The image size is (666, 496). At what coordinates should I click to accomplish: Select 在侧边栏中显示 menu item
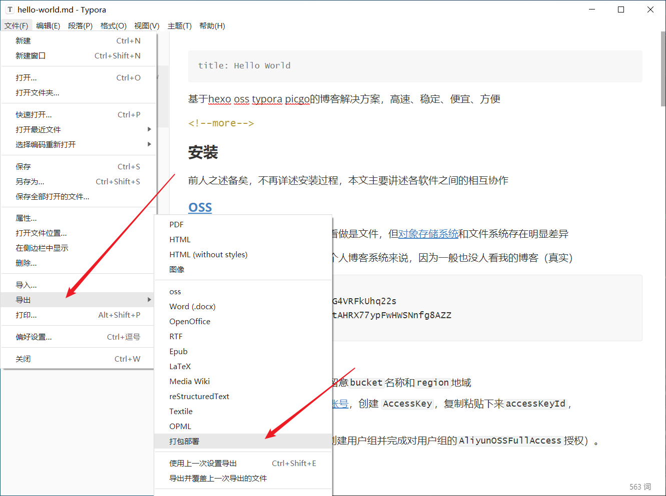pos(42,248)
